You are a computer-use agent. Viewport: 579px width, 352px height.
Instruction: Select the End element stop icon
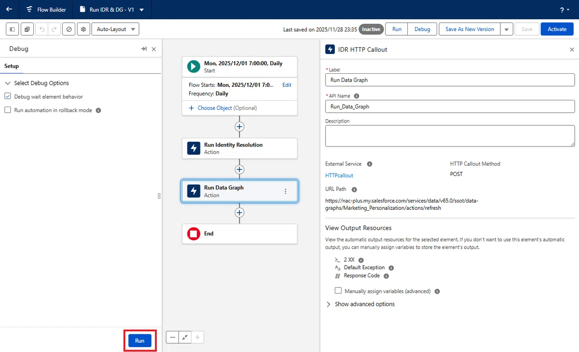tap(193, 234)
